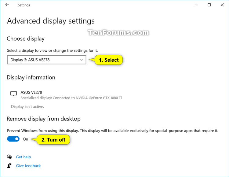Open the Give feedback link
Screen dimensions: 229x177
[x=28, y=166]
